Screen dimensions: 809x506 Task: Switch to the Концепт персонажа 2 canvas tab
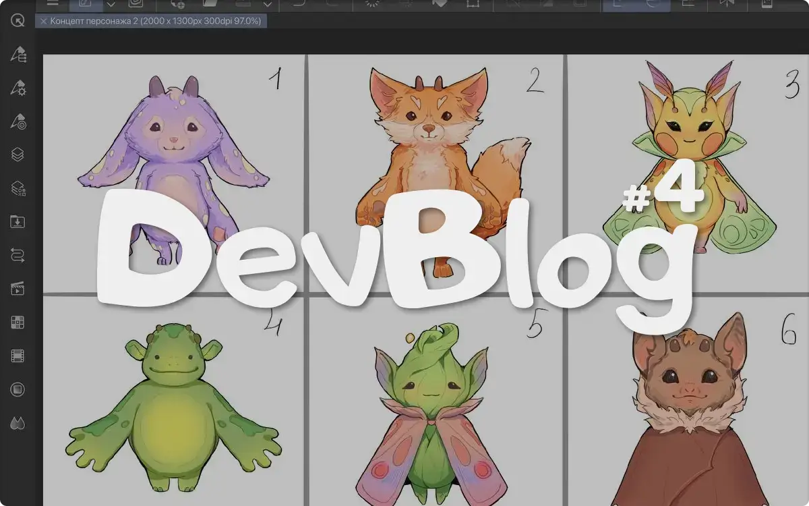tap(156, 22)
